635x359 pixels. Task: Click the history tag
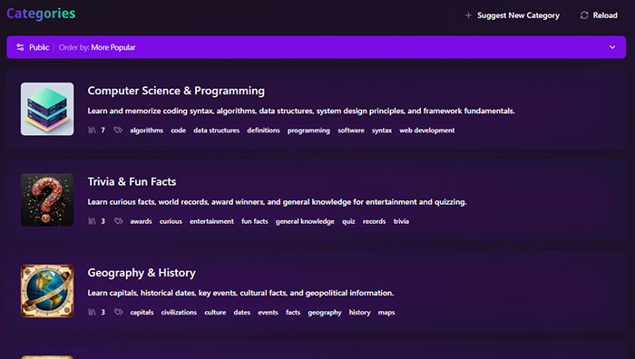click(x=359, y=313)
